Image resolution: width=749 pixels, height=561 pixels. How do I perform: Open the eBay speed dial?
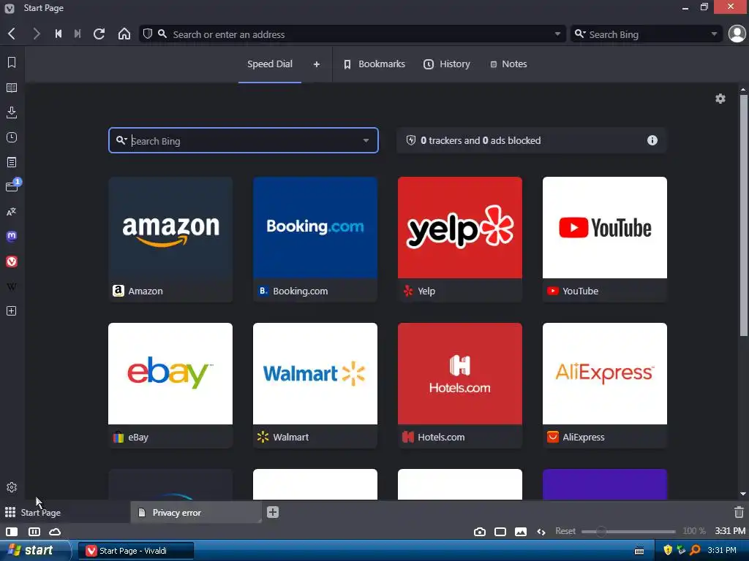(170, 386)
